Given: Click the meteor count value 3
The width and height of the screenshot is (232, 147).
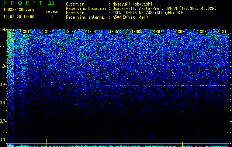Looking at the screenshot, I should [52, 17].
